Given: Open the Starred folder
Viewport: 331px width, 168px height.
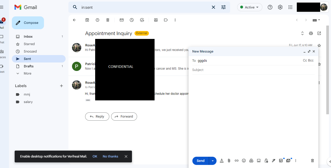Looking at the screenshot, I should 39,44.
